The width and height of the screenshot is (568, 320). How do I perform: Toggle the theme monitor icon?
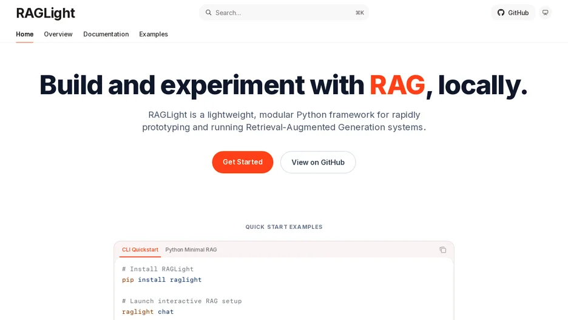(x=545, y=13)
